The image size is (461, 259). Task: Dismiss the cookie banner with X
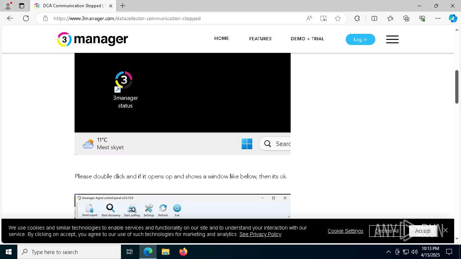[x=446, y=231]
